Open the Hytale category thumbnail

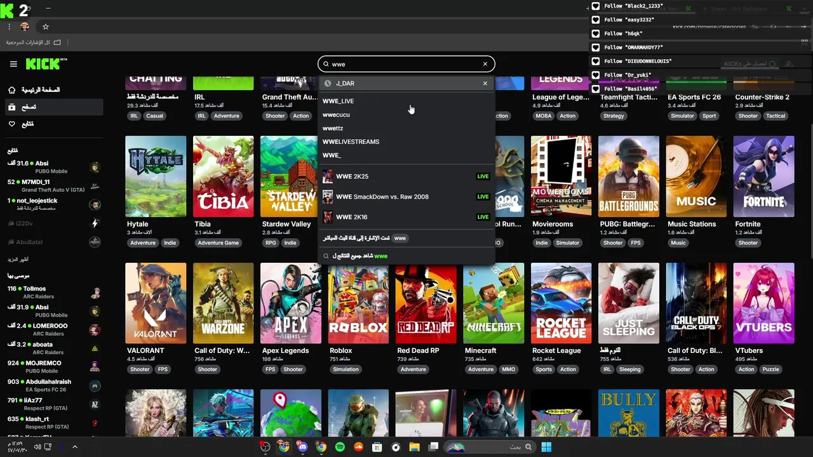click(x=156, y=176)
